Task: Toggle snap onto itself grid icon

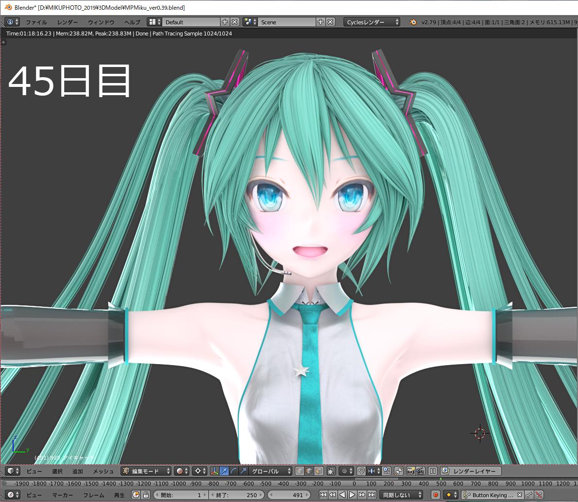Action: coord(386,471)
